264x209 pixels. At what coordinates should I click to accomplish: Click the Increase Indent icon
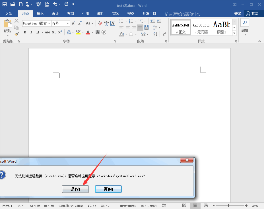tap(159, 21)
